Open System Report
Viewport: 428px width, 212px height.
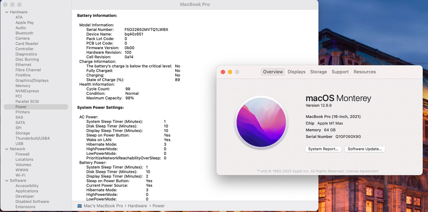pyautogui.click(x=323, y=149)
